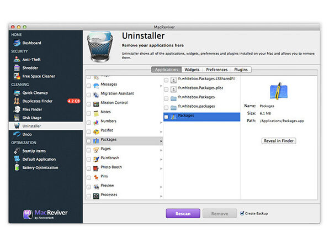Collapse the Packages row arrow
Viewport: 329px width, 247px height.
(161, 141)
